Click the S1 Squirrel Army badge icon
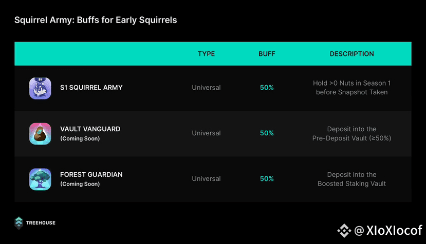 (x=40, y=88)
